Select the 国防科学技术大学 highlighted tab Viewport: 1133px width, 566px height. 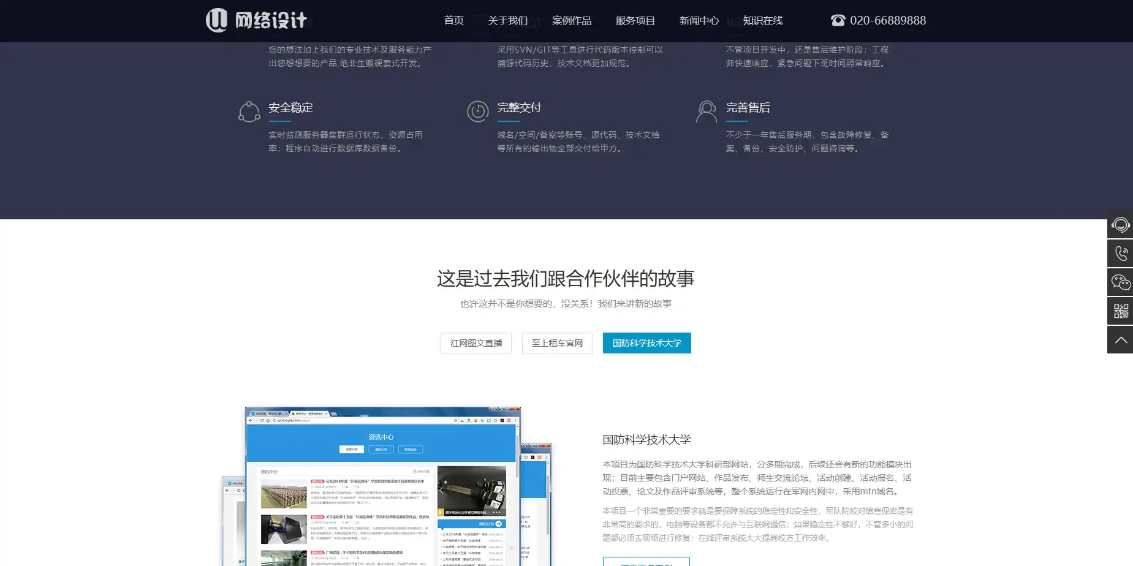tap(646, 343)
